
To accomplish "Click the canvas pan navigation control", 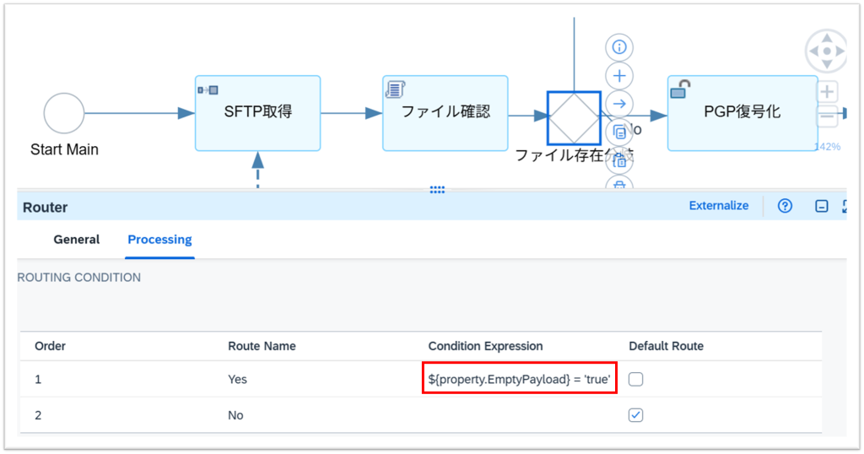I will point(827,51).
